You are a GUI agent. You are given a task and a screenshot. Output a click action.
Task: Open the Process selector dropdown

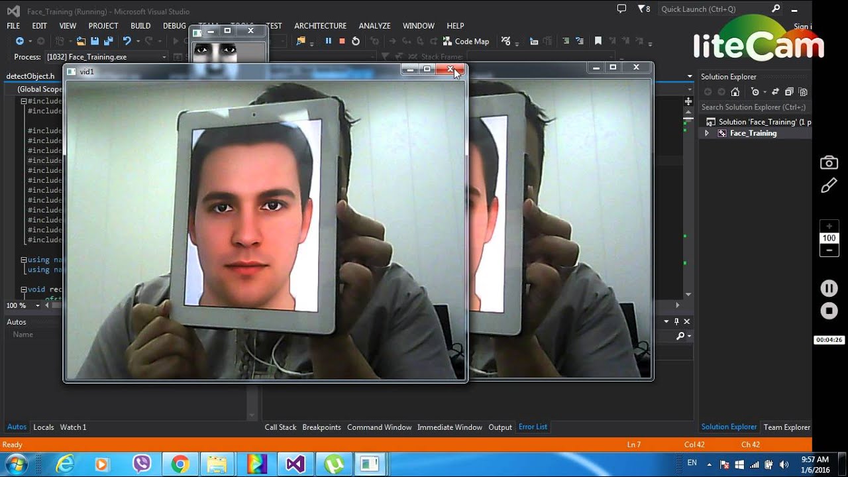106,57
